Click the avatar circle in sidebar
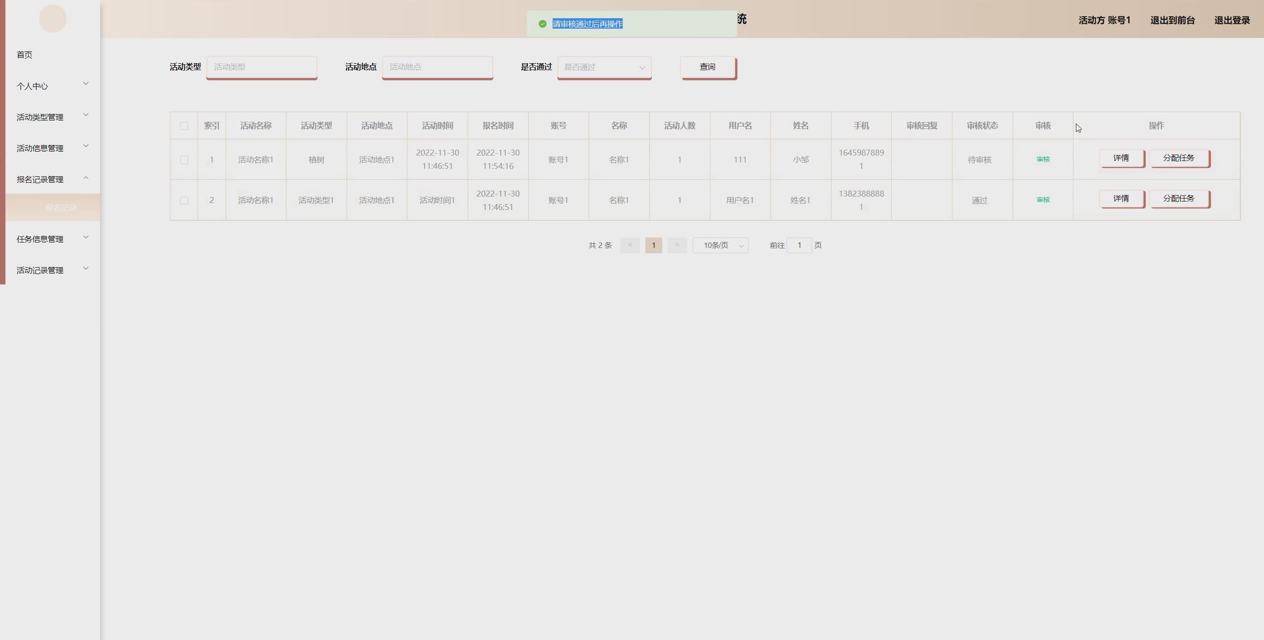1264x640 pixels. tap(52, 19)
